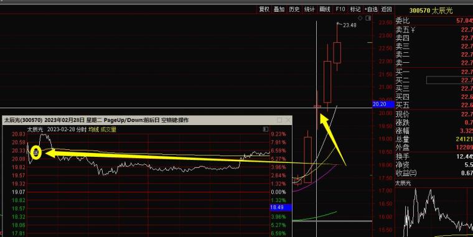Click the 净资 net asset row

(434, 165)
